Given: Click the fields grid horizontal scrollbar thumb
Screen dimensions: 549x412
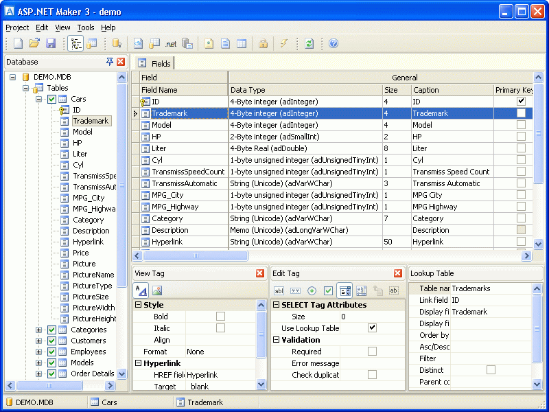Looking at the screenshot, I should click(x=195, y=255).
